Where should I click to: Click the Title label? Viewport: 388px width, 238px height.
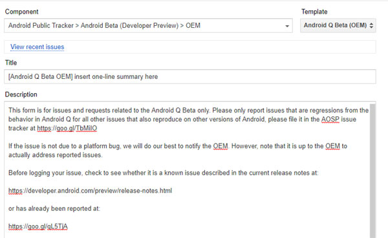point(11,63)
